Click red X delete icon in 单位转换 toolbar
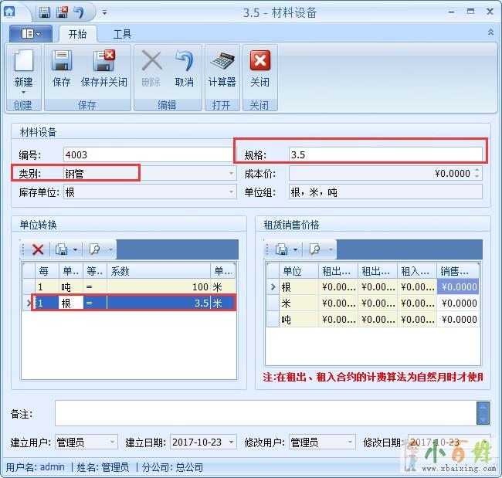Screen dimensions: 502x478 click(37, 249)
